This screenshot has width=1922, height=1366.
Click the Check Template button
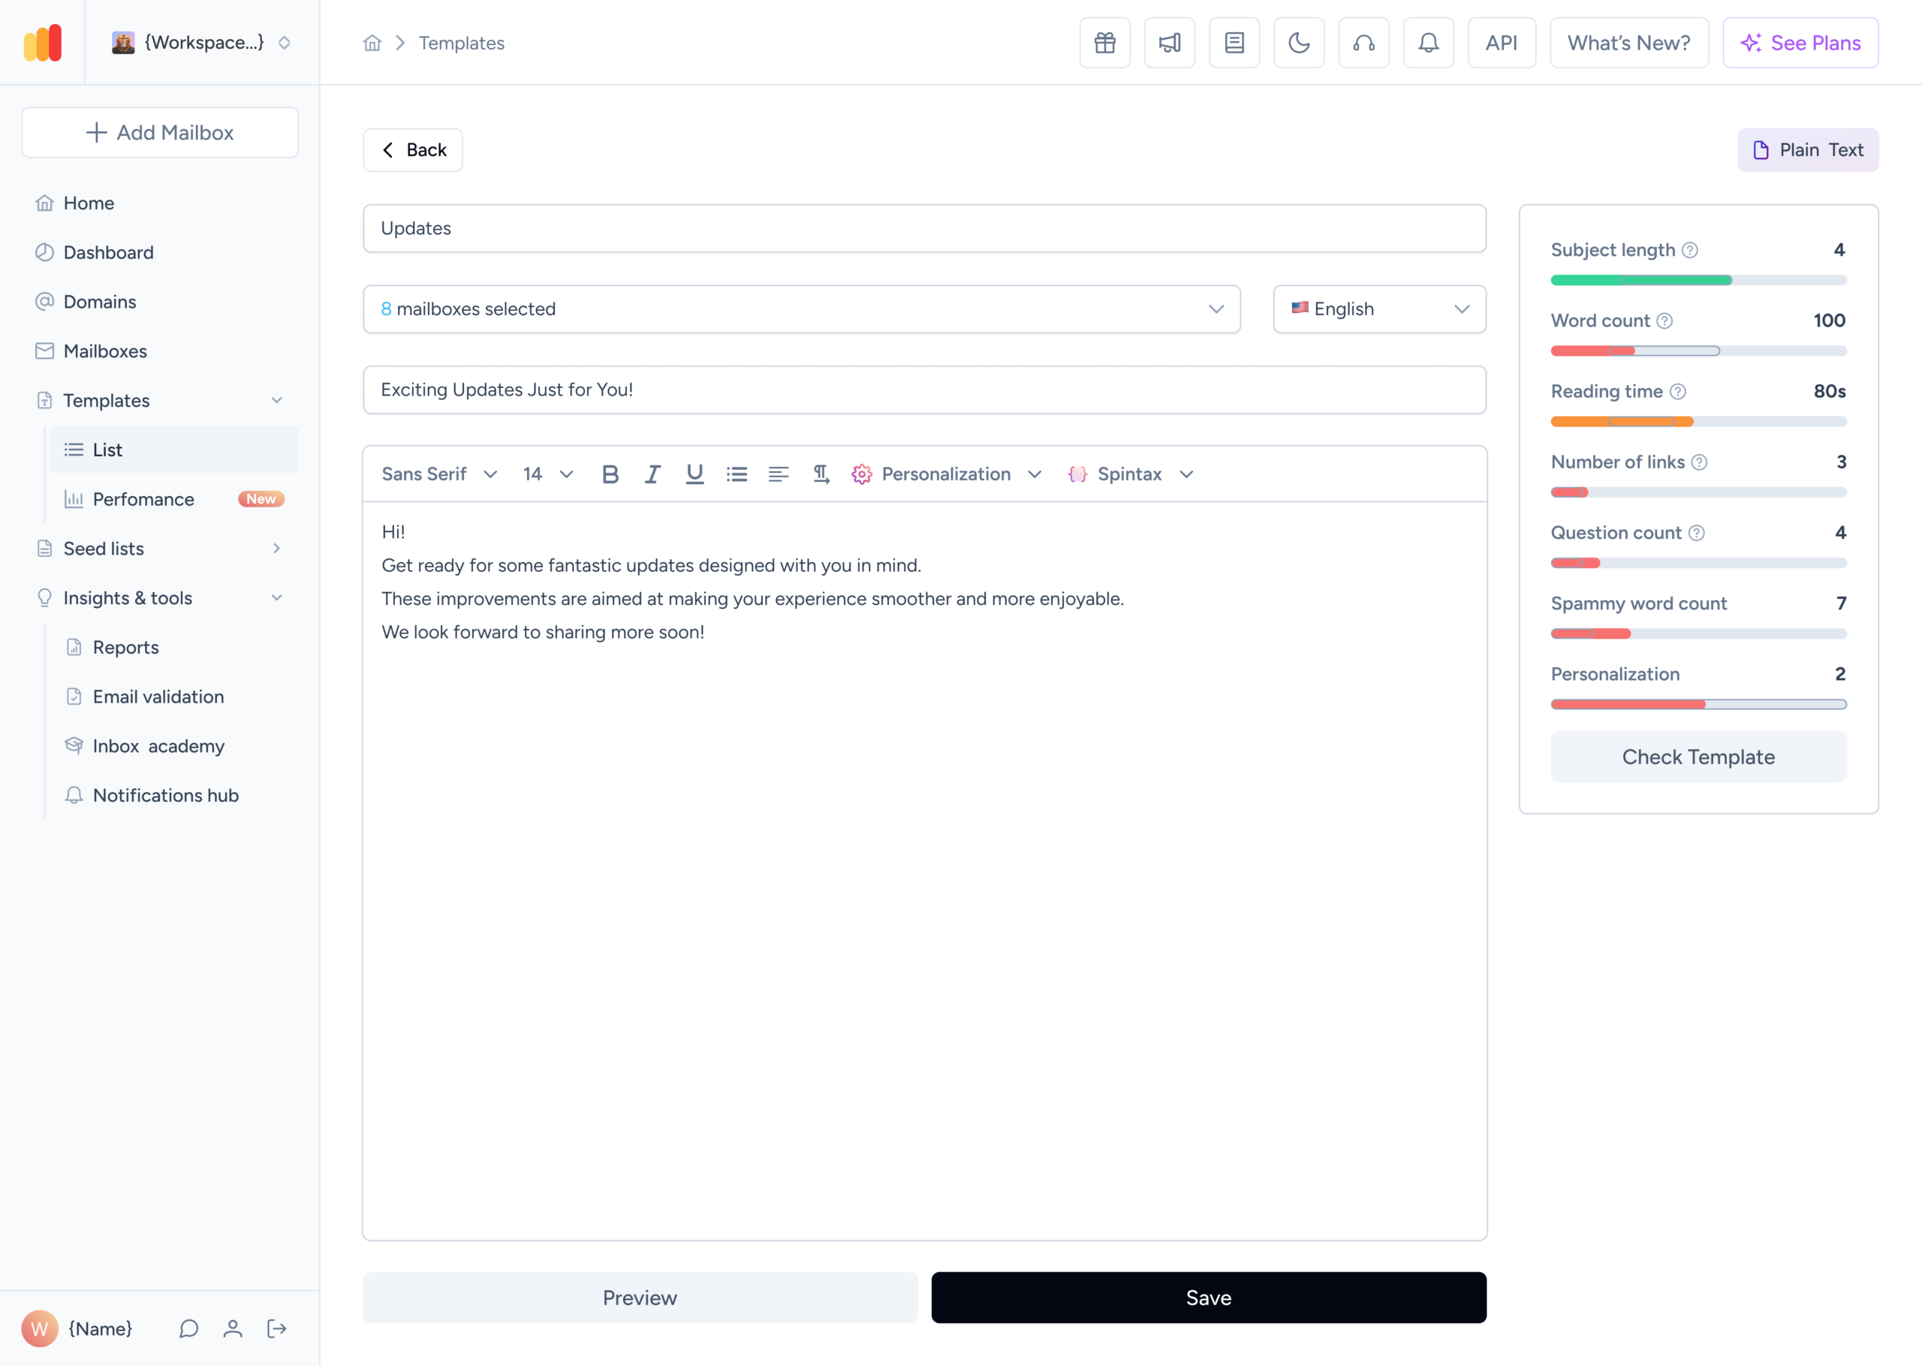pos(1698,757)
